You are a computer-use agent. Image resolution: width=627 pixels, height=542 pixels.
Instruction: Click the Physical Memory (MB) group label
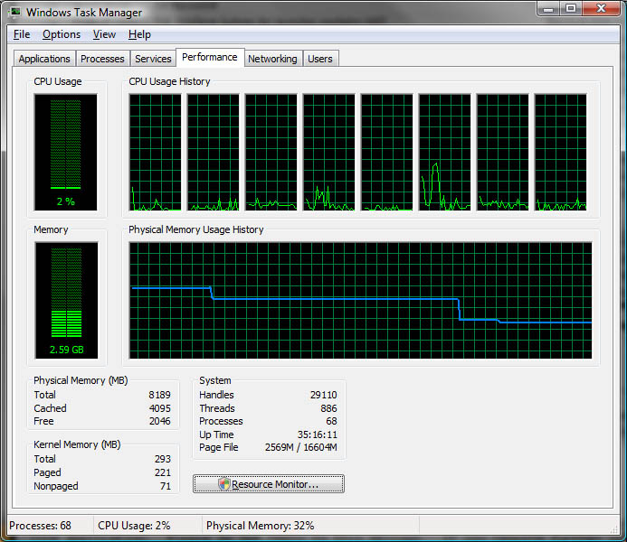coord(81,380)
